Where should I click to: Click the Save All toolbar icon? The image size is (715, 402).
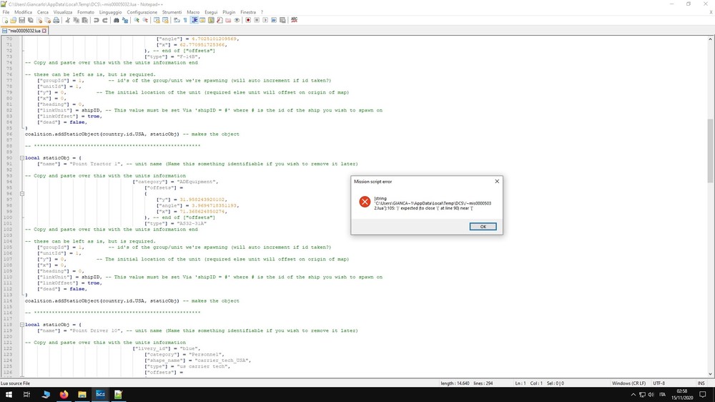(x=31, y=20)
